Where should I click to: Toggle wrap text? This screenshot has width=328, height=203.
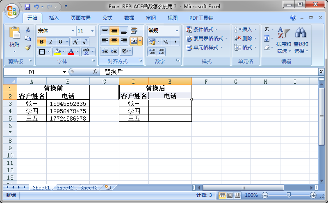134,31
